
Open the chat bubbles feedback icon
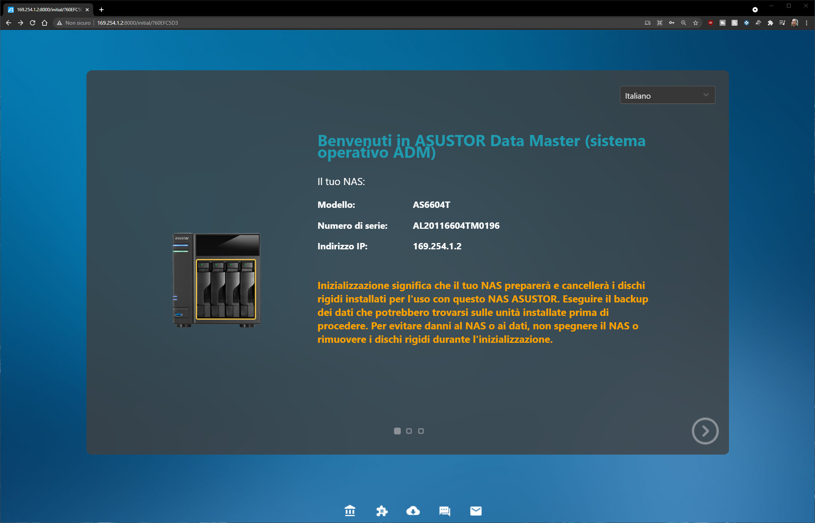coord(445,510)
